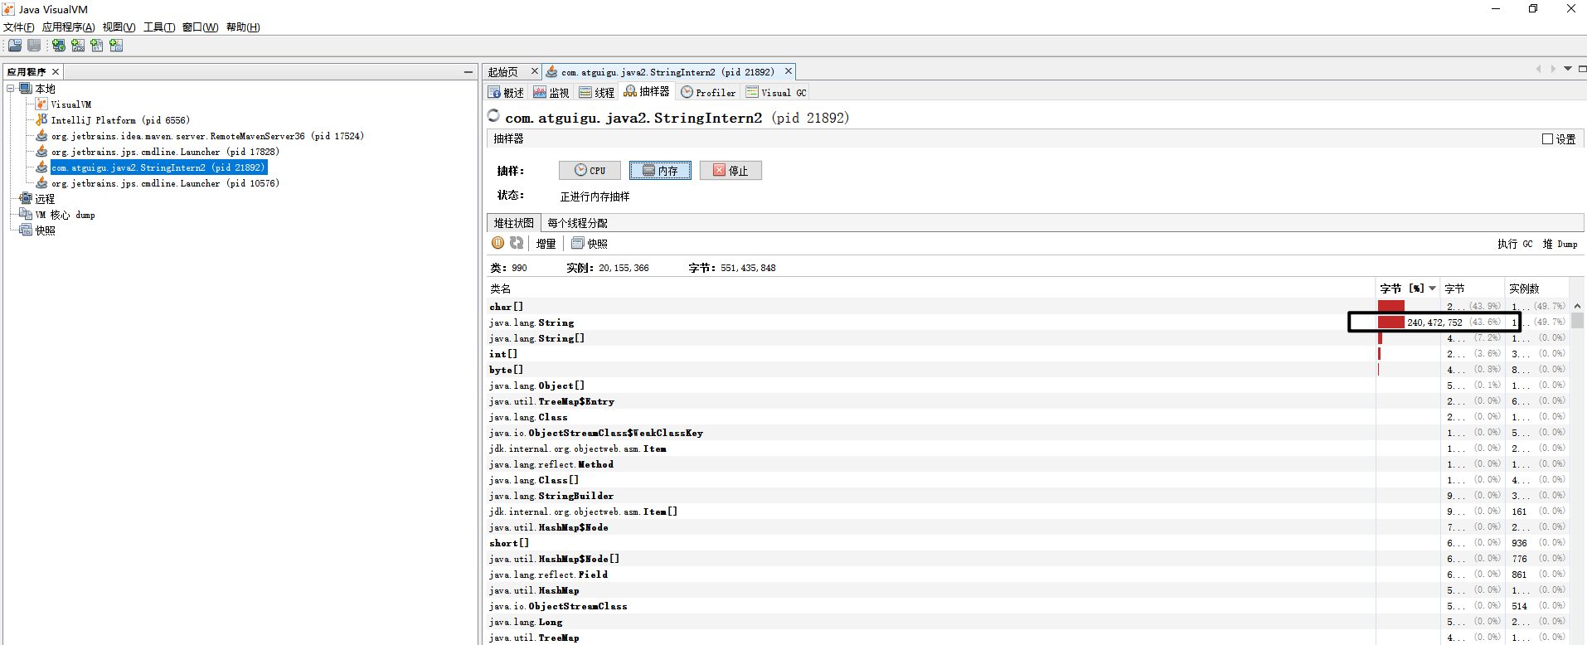The width and height of the screenshot is (1587, 645).
Task: Click the refresh results icon
Action: tap(517, 243)
